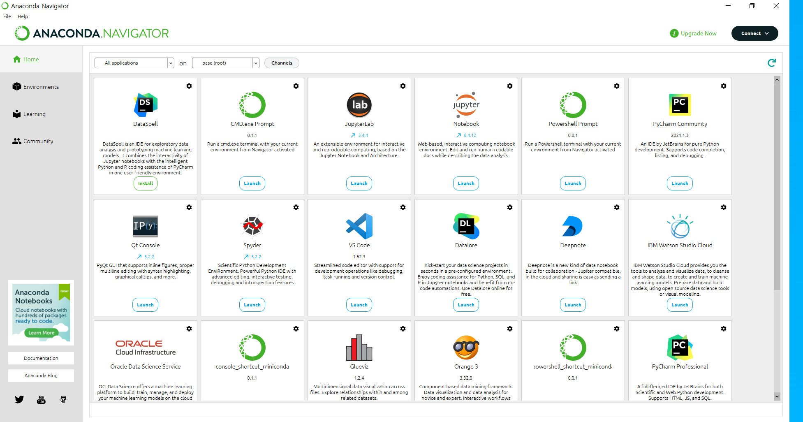The image size is (803, 422).
Task: Click the scrollbar up arrow
Action: pos(777,80)
